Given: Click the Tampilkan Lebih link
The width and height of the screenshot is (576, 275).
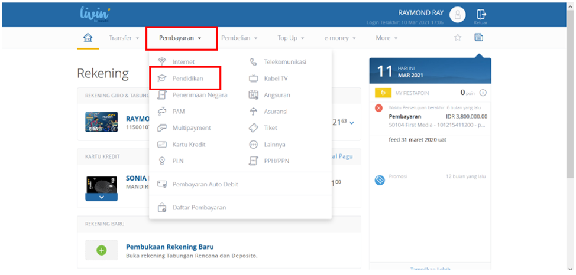Looking at the screenshot, I should click(430, 270).
